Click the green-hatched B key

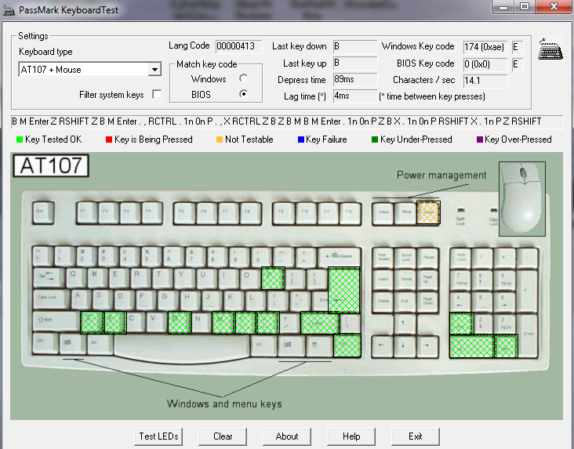tap(180, 323)
